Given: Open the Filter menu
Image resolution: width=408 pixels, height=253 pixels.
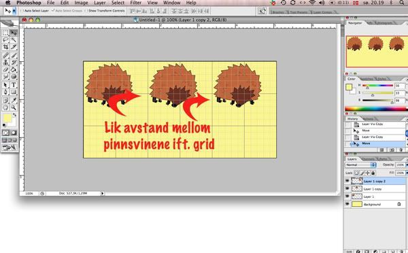Looking at the screenshot, I should pos(135,3).
